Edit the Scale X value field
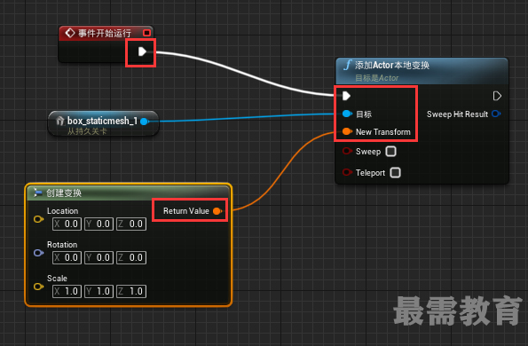 (67, 292)
